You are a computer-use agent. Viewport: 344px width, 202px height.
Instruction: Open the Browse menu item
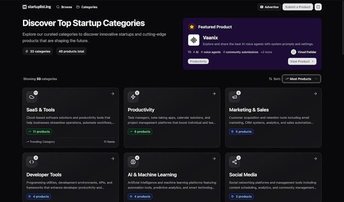64,7
